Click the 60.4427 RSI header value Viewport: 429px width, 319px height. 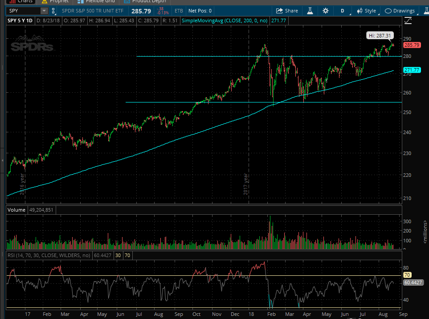click(x=102, y=256)
